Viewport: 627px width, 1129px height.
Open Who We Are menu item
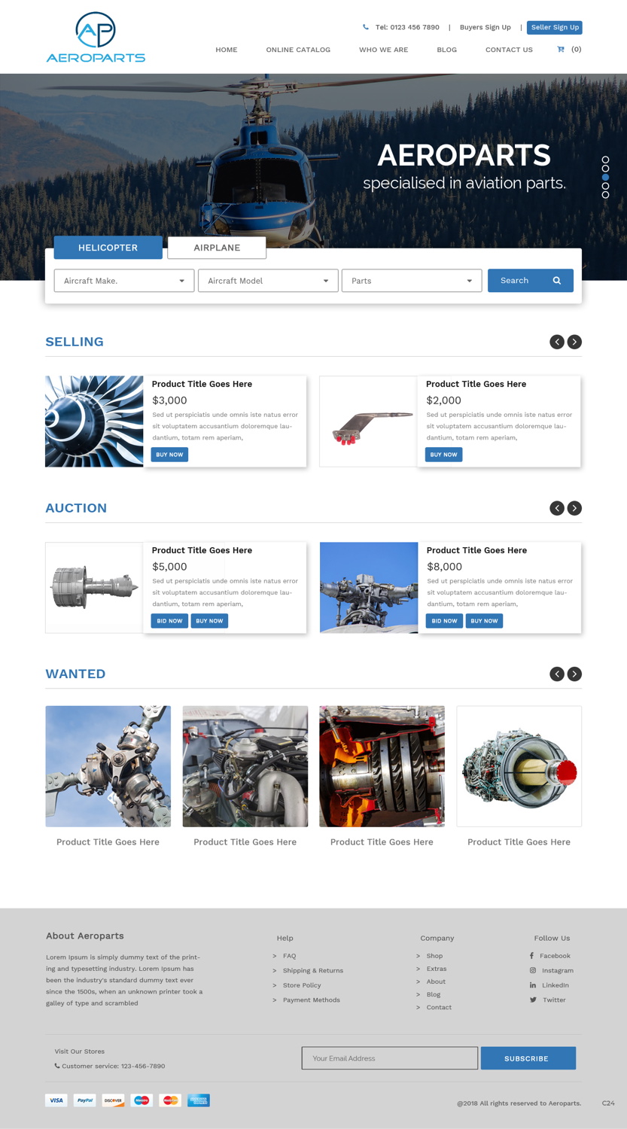click(x=384, y=50)
